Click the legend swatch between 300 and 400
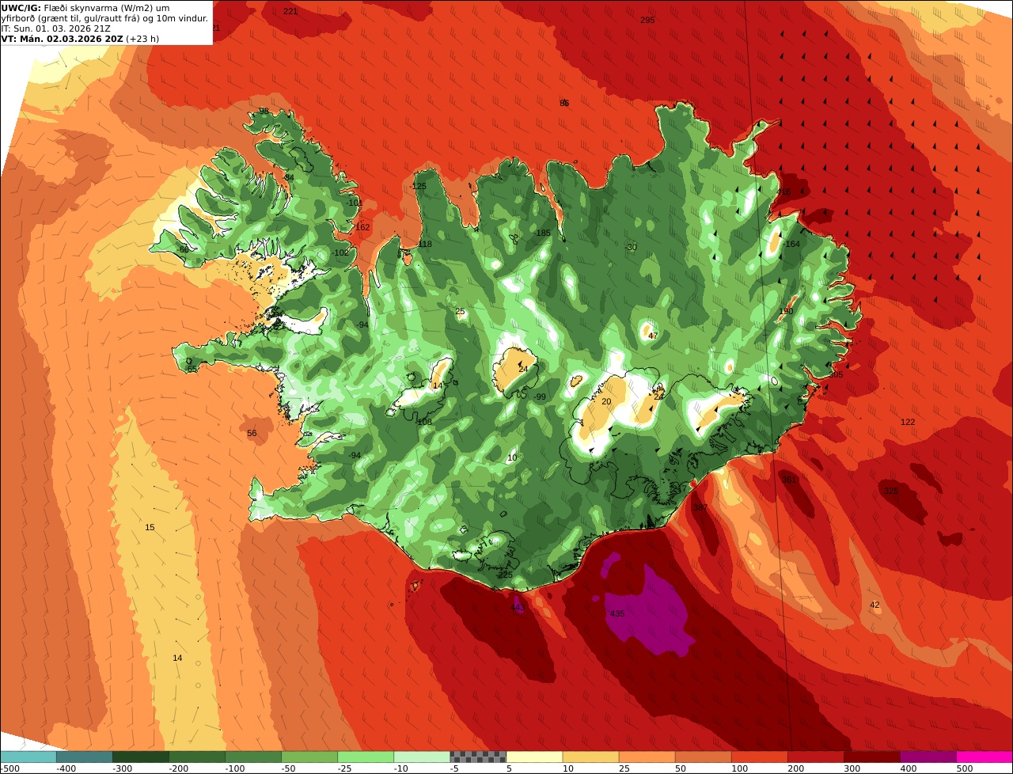Image resolution: width=1013 pixels, height=774 pixels. pyautogui.click(x=871, y=757)
